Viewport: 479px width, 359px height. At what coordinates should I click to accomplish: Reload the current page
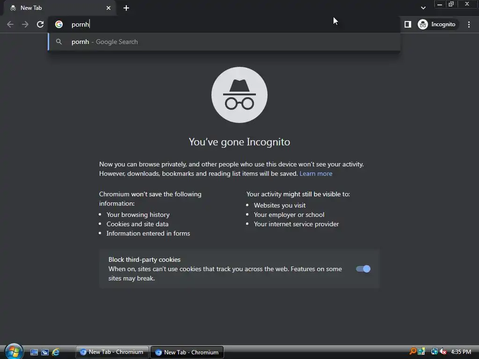point(40,24)
